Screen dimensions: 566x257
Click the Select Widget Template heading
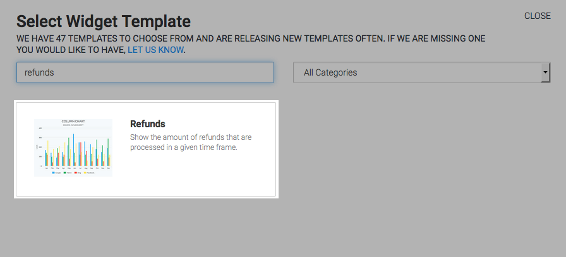pyautogui.click(x=104, y=21)
